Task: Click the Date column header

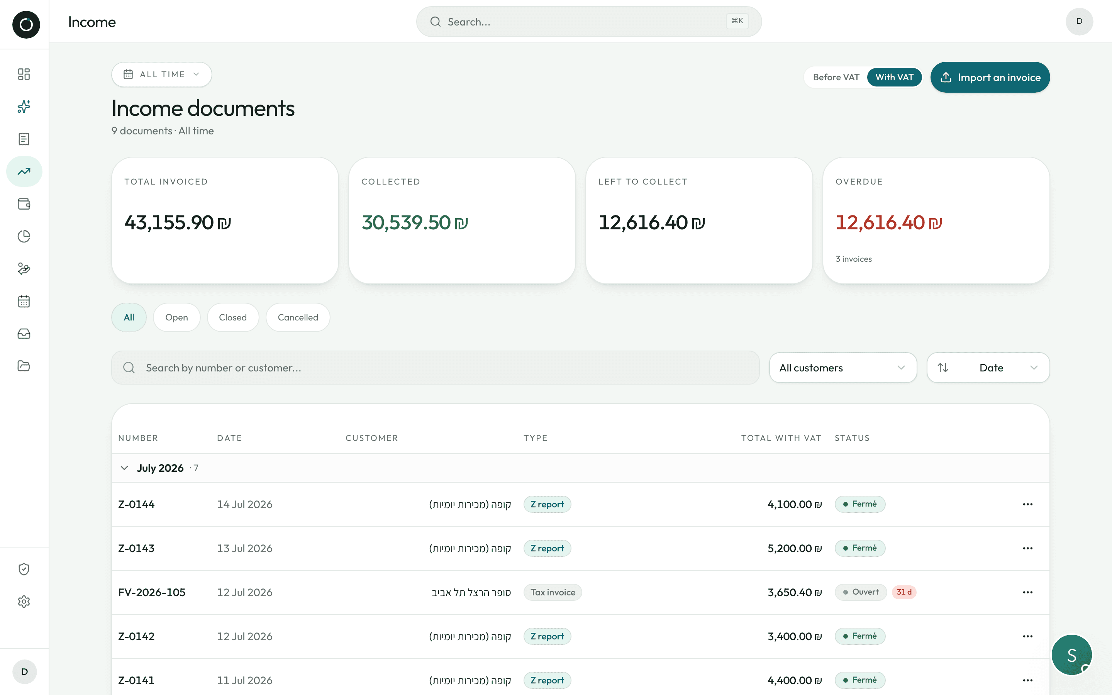Action: [229, 438]
